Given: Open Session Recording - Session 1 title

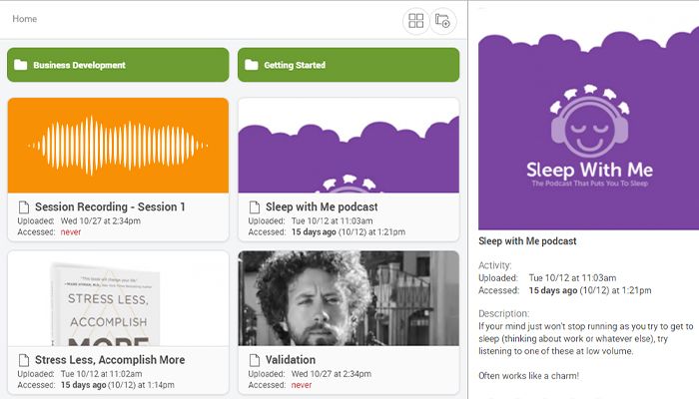Looking at the screenshot, I should coord(110,206).
